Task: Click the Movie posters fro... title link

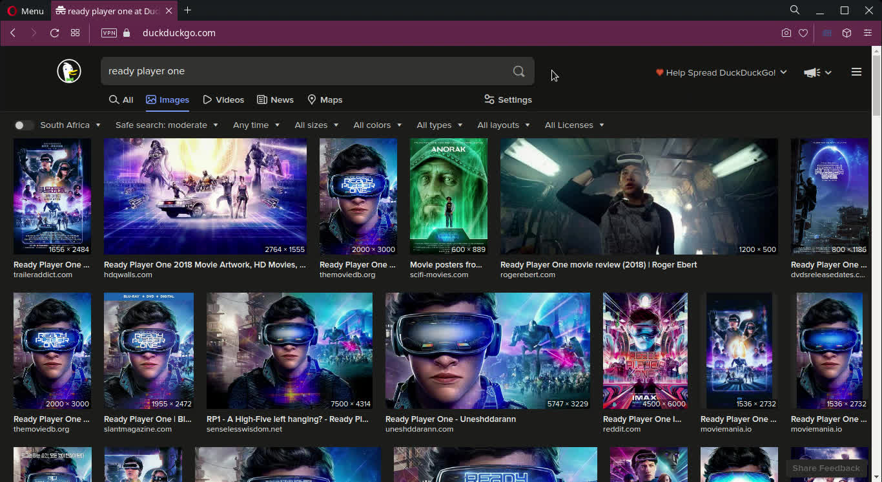Action: (x=446, y=265)
